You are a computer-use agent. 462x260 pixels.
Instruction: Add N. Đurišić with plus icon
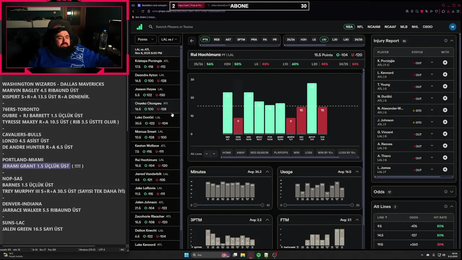(x=445, y=99)
